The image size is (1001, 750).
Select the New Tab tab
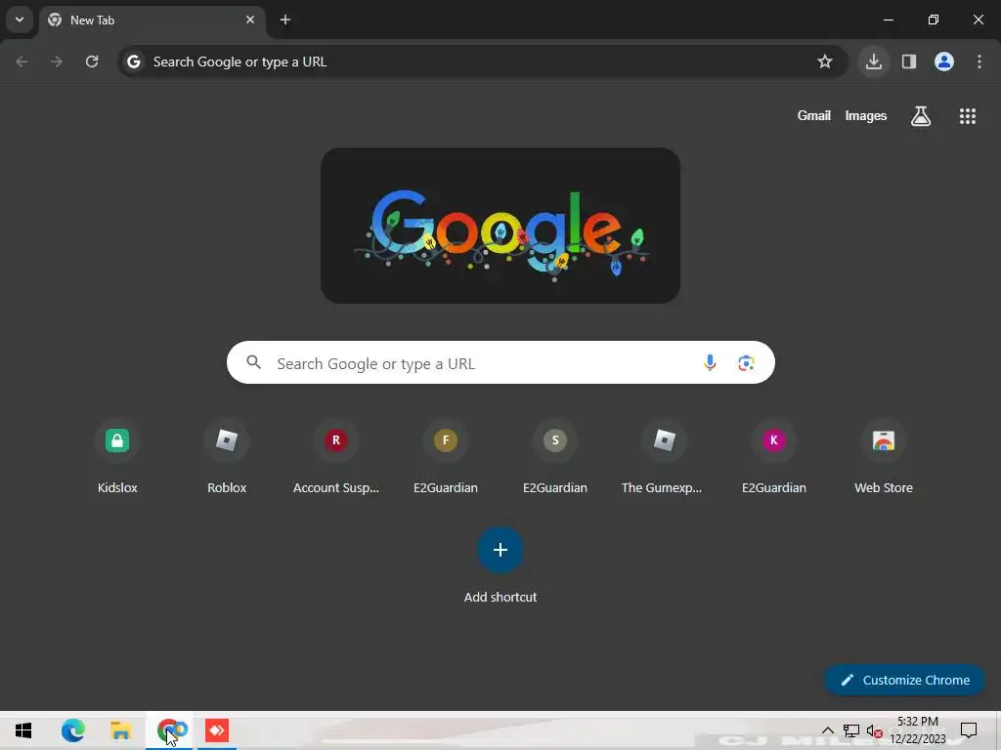tap(152, 21)
